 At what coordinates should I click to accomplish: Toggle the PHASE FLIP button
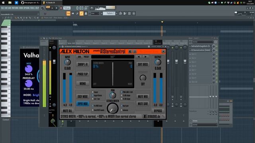[x=82, y=74]
